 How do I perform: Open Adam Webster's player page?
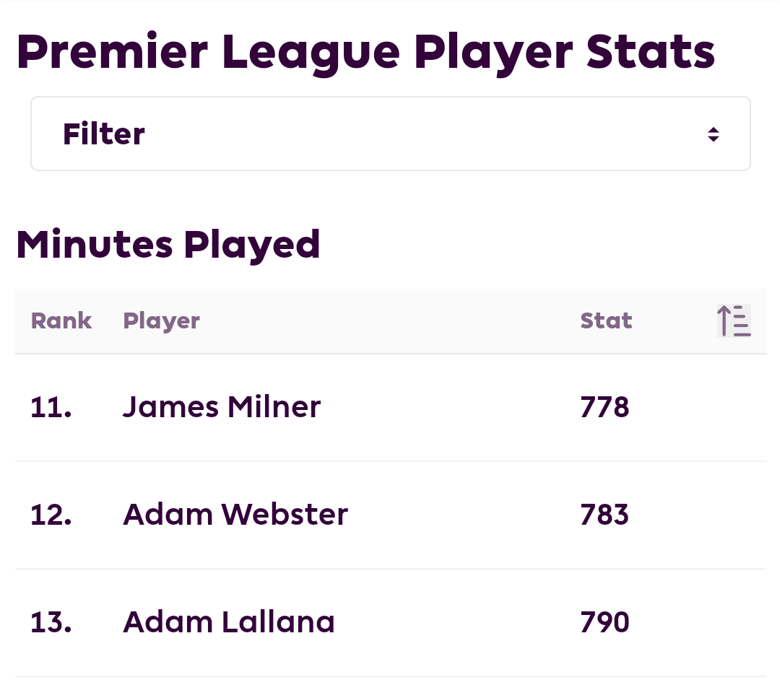[x=235, y=515]
